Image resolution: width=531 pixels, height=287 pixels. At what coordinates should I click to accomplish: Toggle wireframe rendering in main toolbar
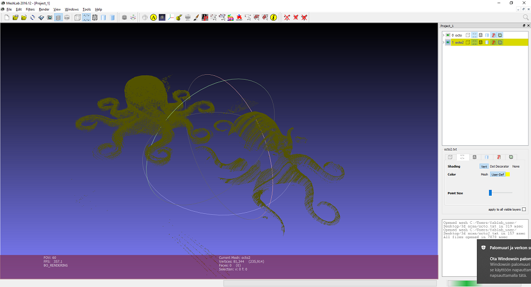(x=95, y=18)
